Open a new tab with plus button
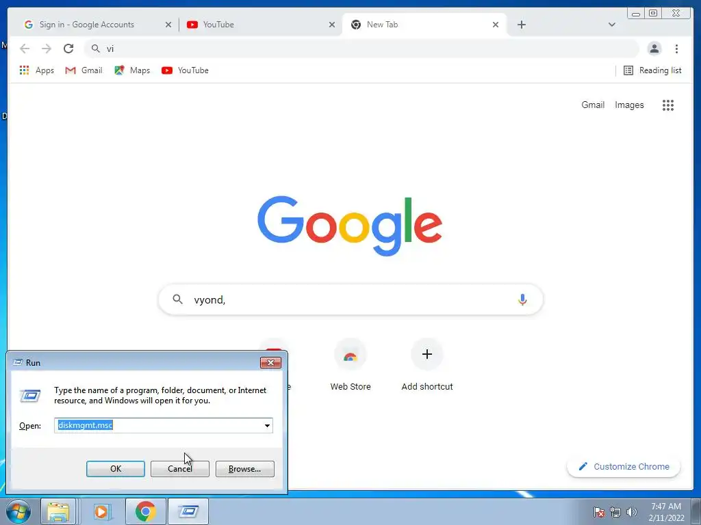The width and height of the screenshot is (701, 525). (x=521, y=25)
